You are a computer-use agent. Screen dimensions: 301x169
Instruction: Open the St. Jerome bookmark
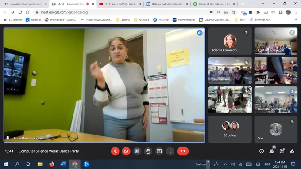pos(13,20)
